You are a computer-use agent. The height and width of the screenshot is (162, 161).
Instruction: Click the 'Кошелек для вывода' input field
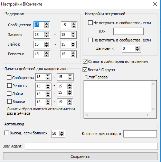click(x=140, y=134)
